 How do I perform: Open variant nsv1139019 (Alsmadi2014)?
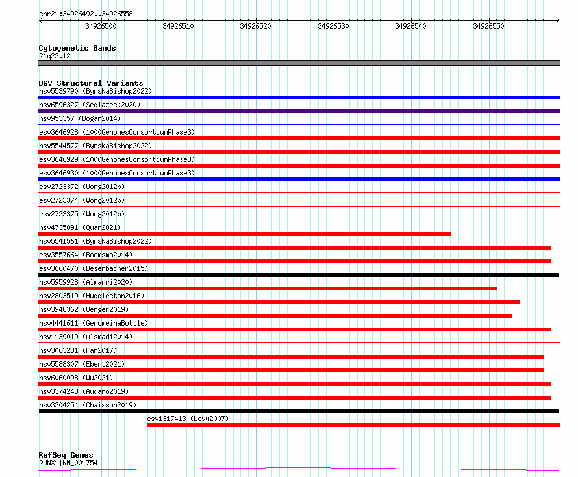(86, 337)
